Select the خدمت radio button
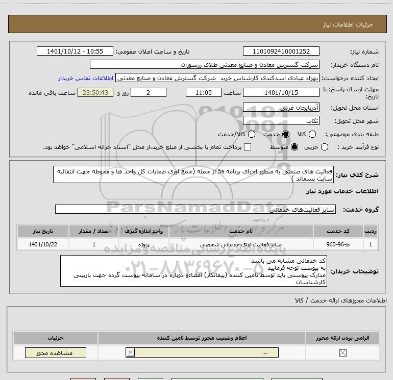This screenshot has height=380, width=393. click(286, 134)
